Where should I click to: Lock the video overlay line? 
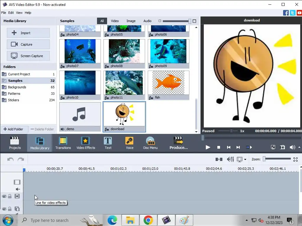[10, 209]
